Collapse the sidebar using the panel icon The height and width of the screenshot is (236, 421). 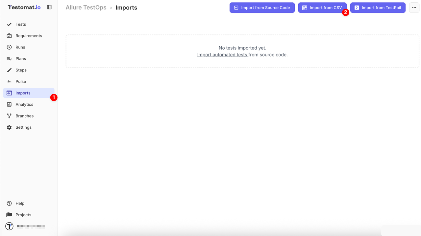(x=49, y=7)
